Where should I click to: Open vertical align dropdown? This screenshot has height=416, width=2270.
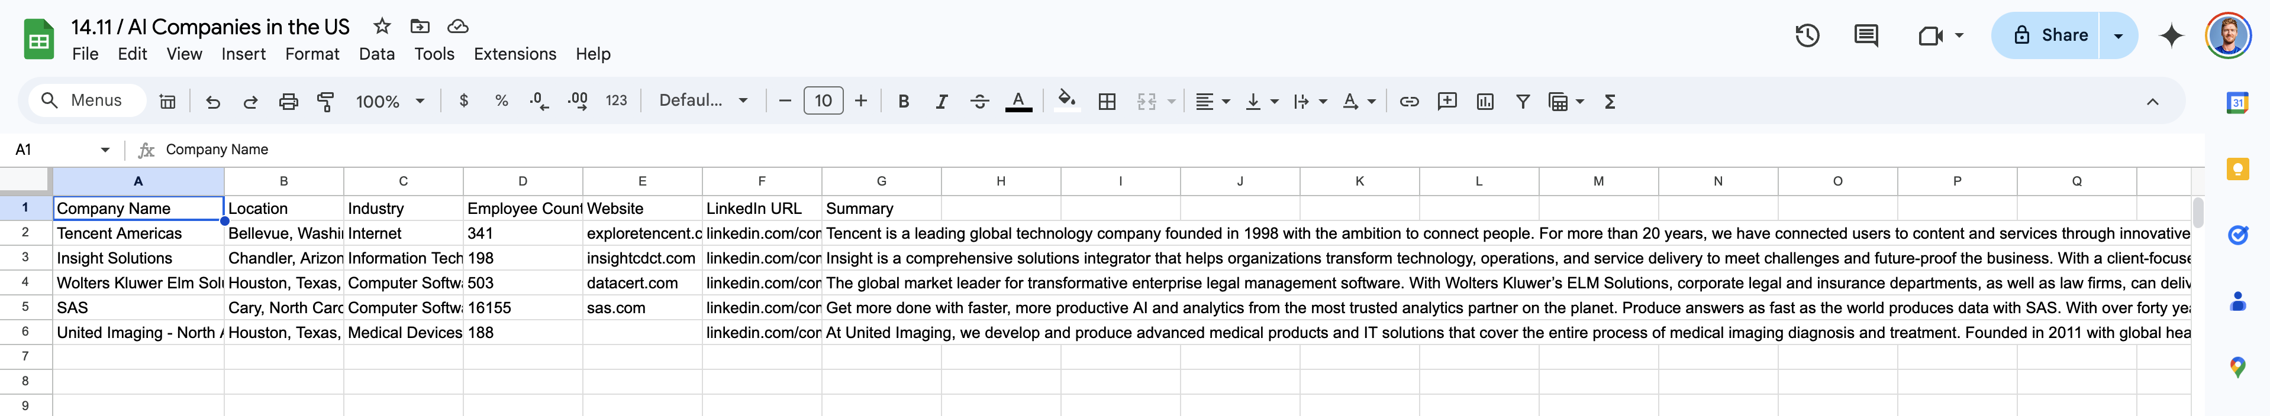(1261, 101)
